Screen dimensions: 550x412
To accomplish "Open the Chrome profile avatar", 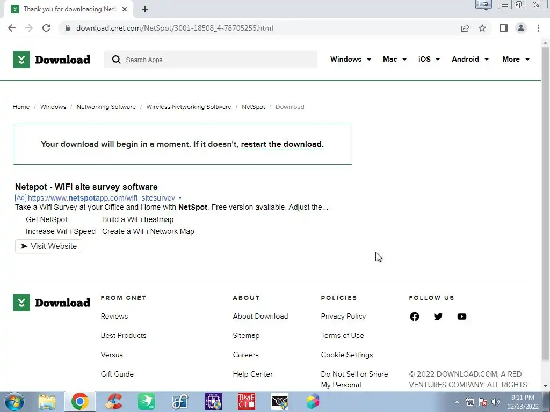I will 521,28.
